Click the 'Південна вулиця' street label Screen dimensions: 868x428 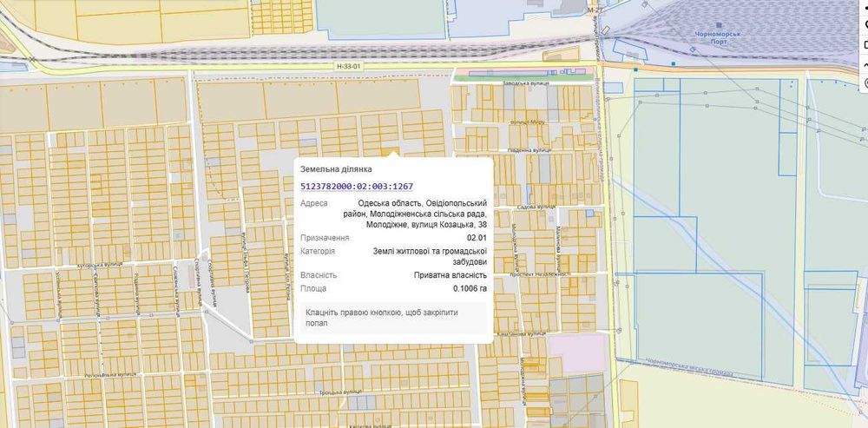[529, 150]
